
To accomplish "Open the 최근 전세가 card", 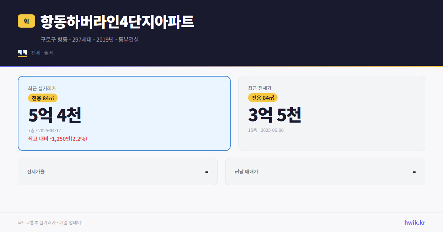I will 332,113.
